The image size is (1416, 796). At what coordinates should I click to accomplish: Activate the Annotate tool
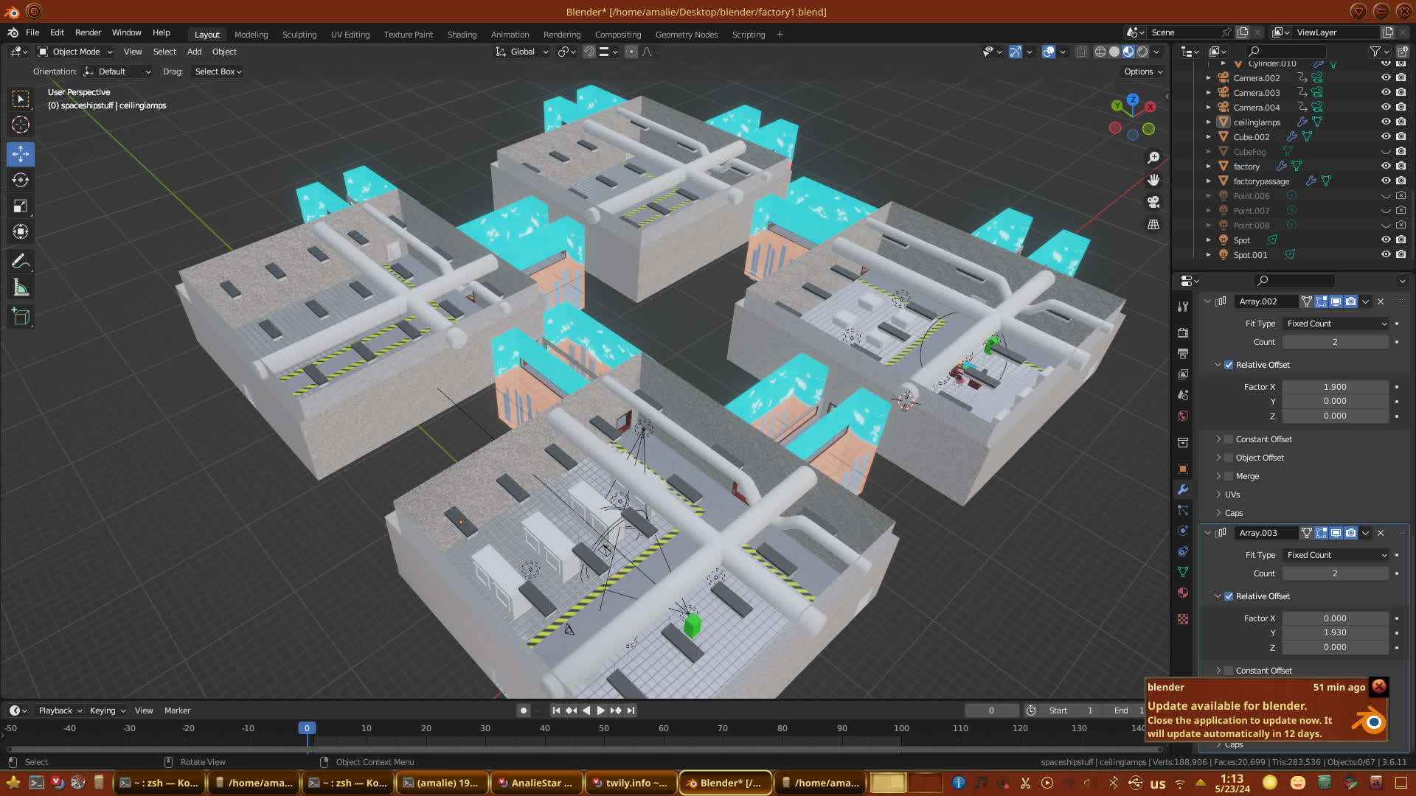pyautogui.click(x=21, y=262)
